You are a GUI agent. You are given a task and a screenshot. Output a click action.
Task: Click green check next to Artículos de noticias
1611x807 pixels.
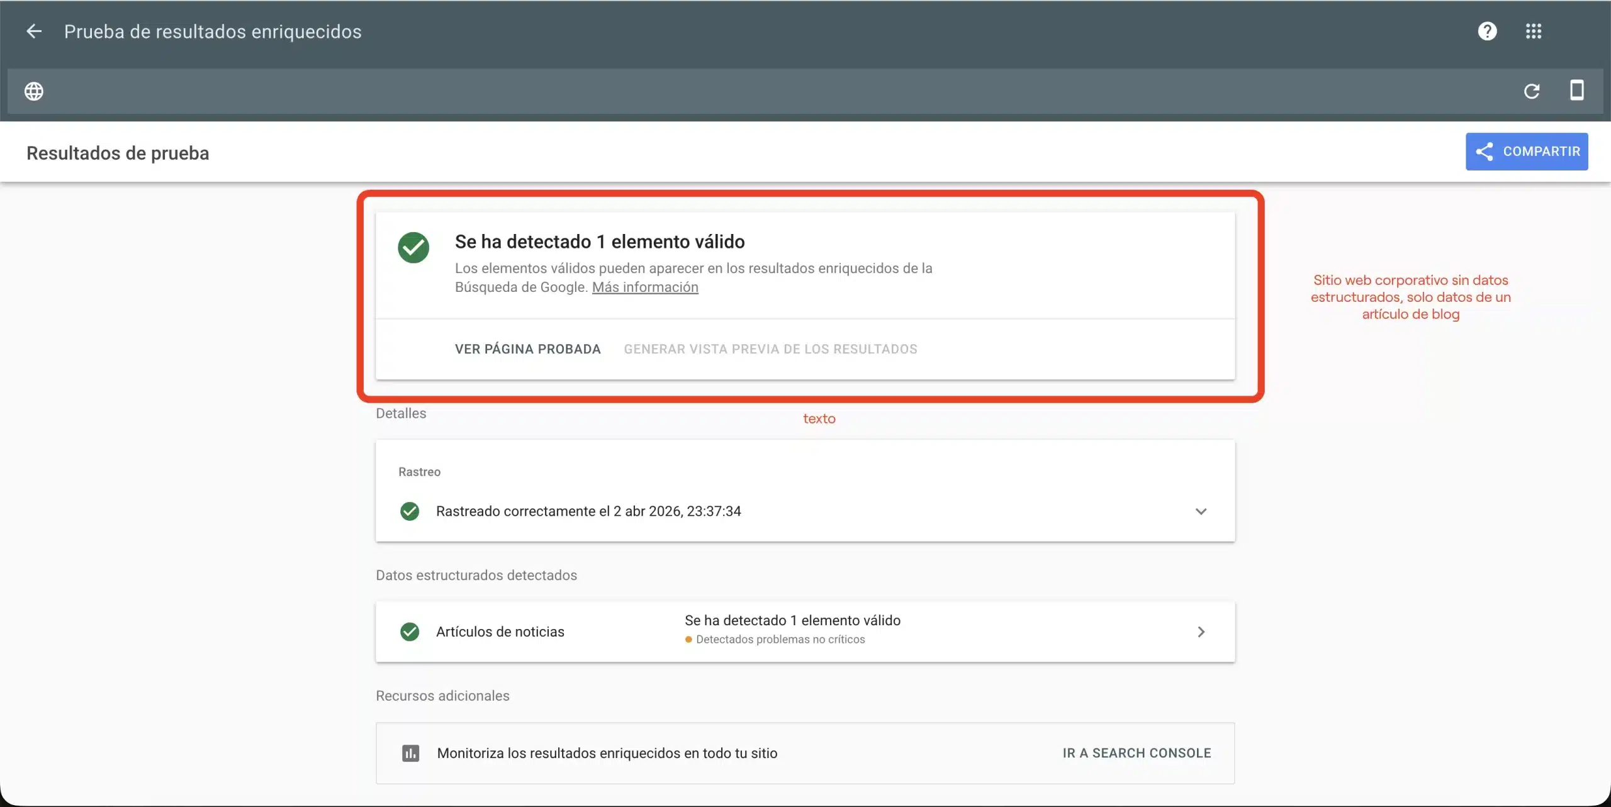[410, 632]
